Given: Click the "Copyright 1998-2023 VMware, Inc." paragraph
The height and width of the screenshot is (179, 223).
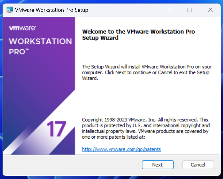Looking at the screenshot, I should 146,128.
